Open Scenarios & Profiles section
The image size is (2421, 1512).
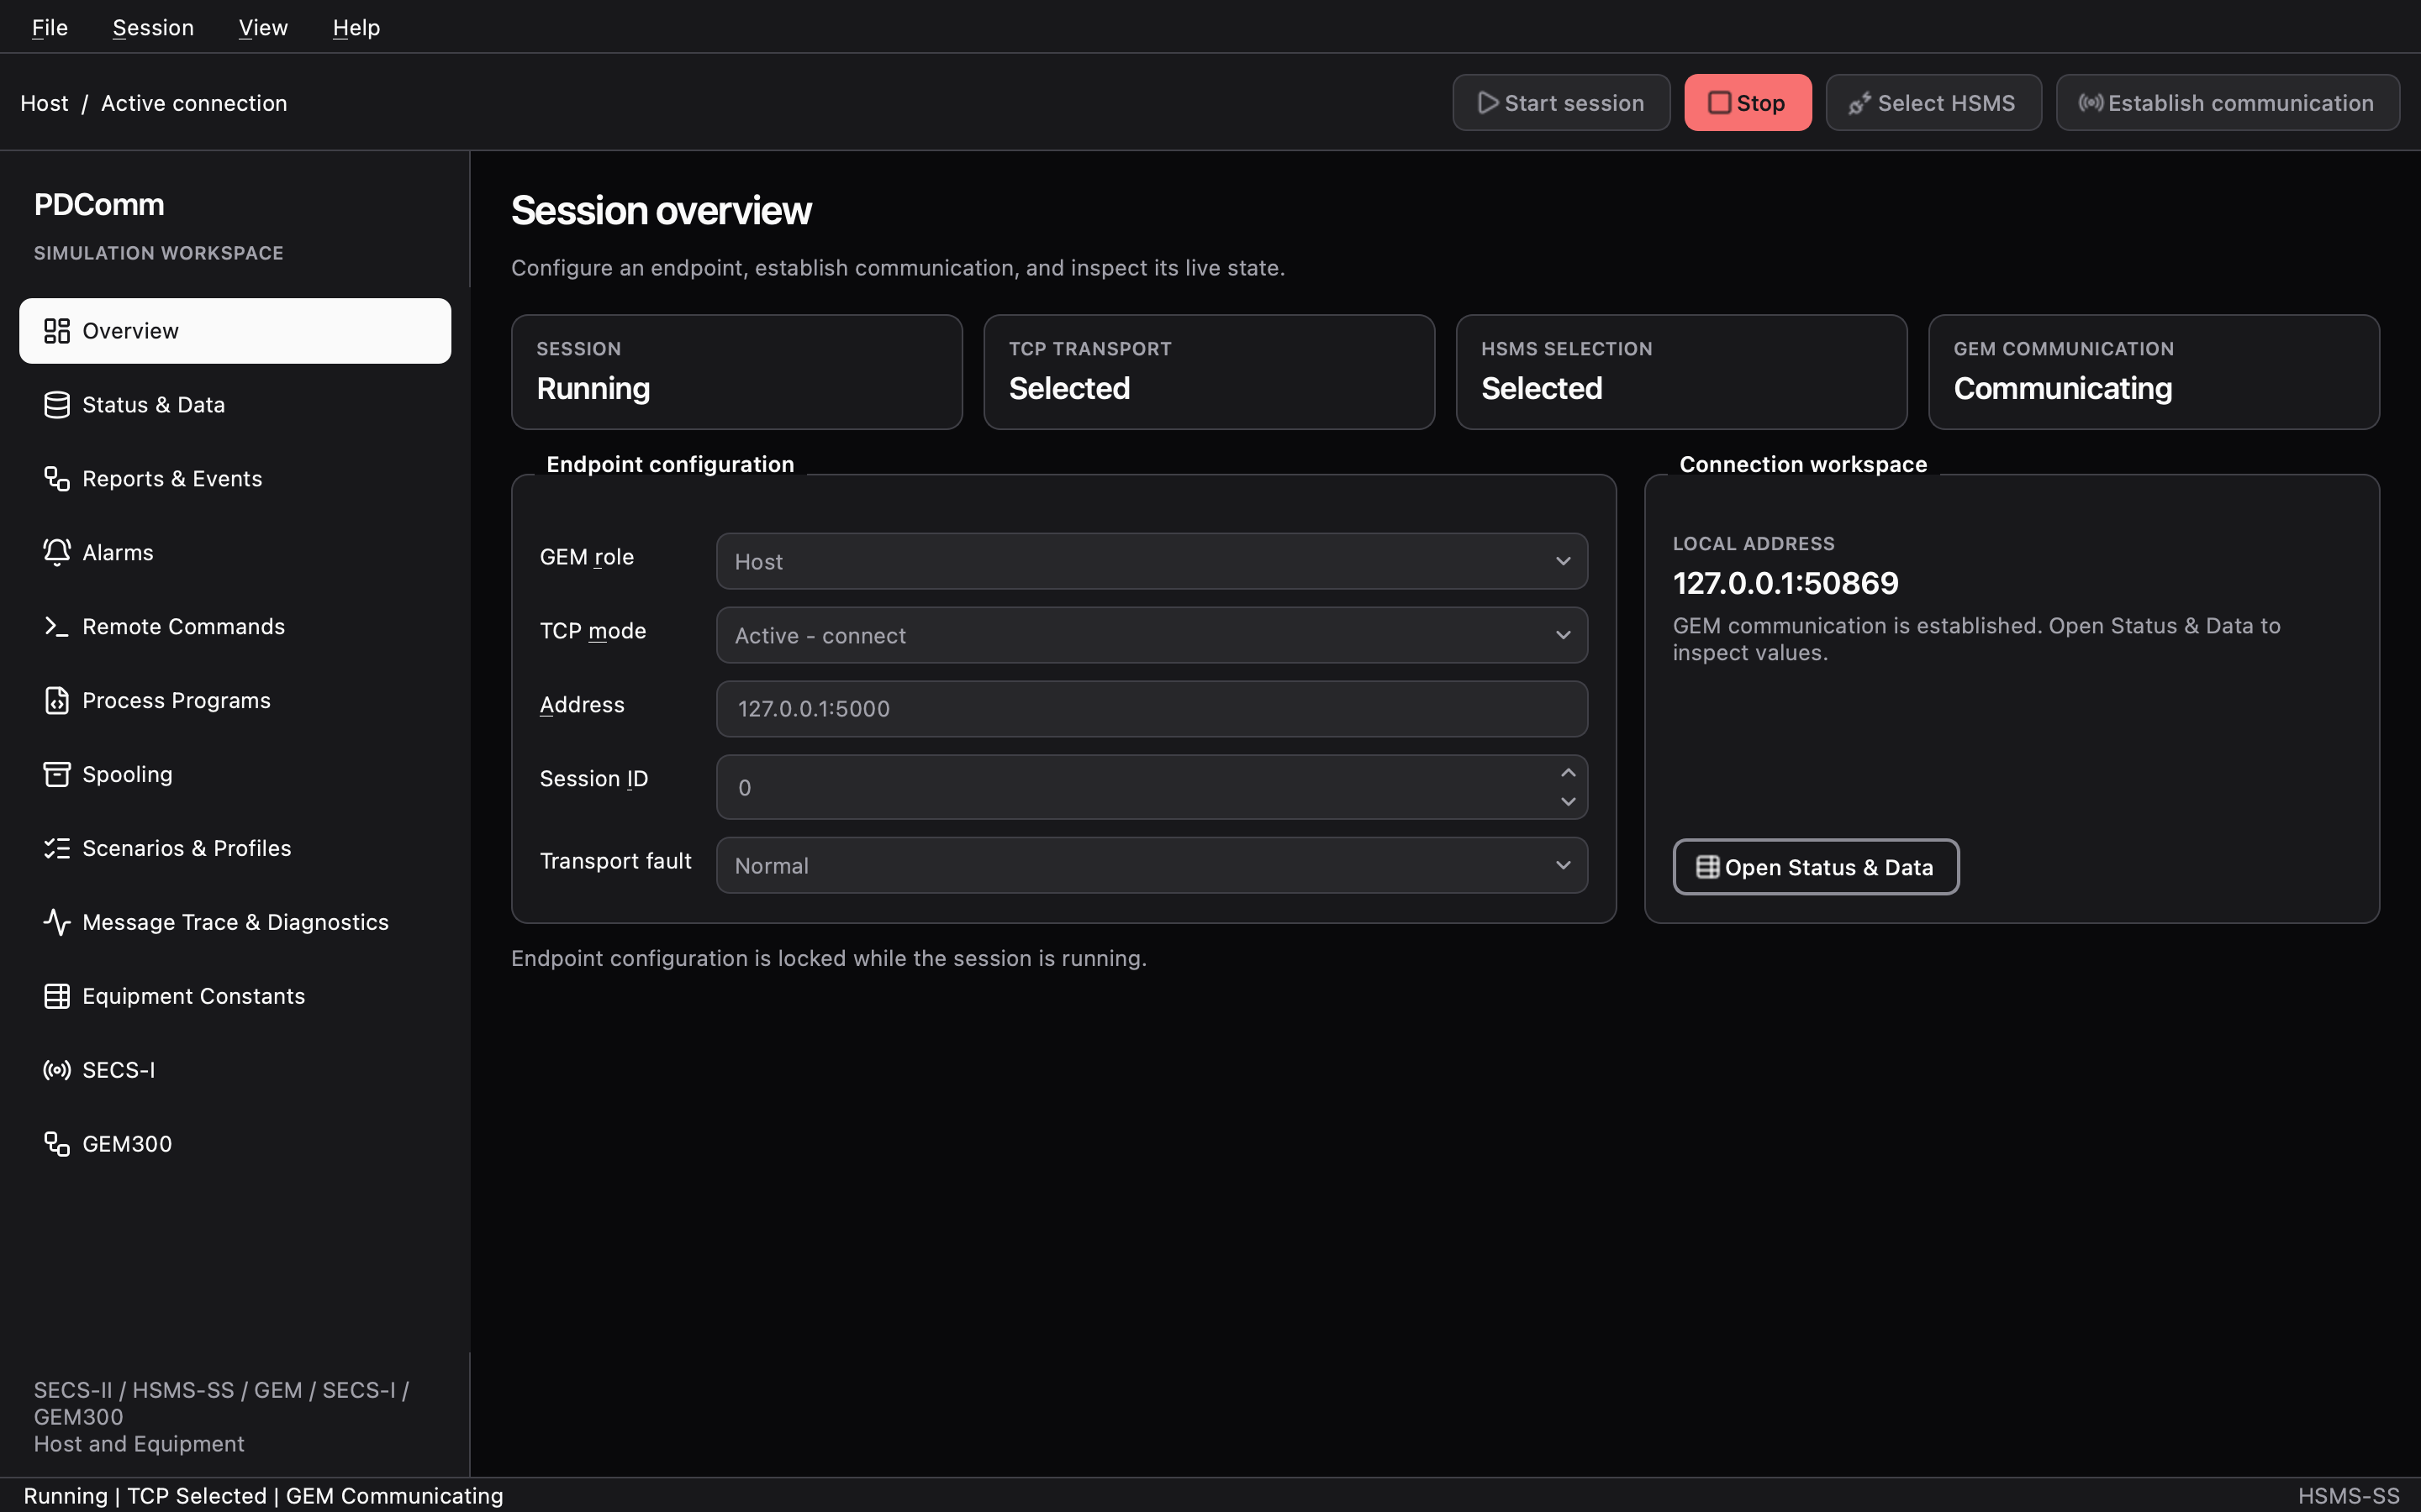[x=235, y=849]
